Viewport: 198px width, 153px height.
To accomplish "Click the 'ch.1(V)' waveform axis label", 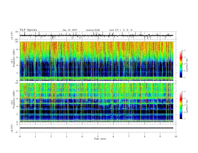I will coord(12,35).
